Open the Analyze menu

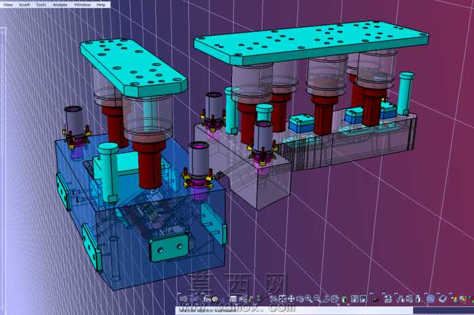(x=60, y=5)
